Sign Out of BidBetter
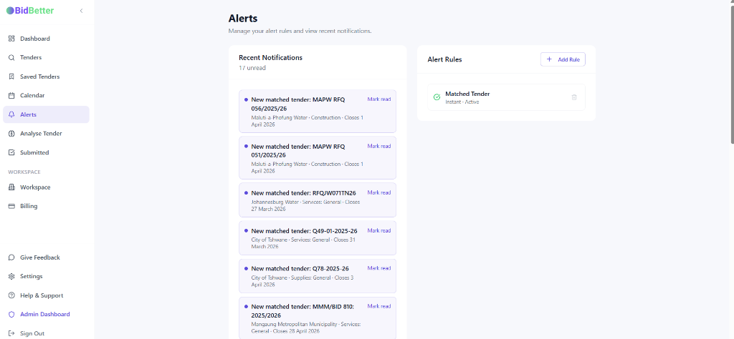 46,333
